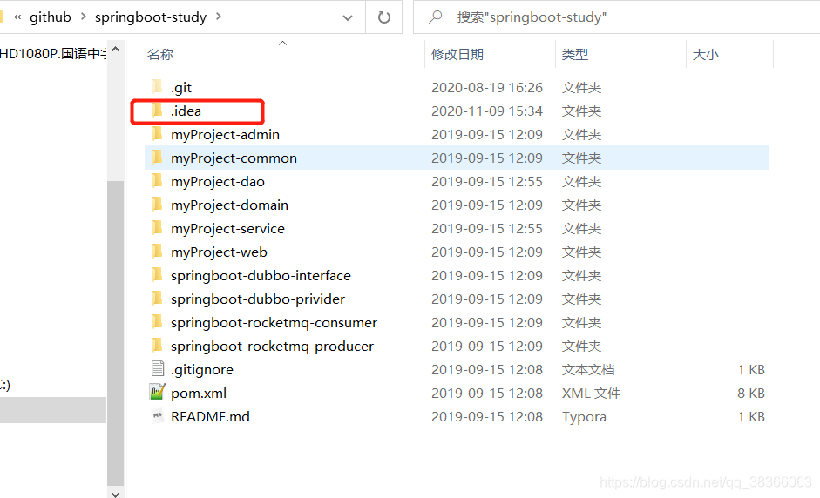Screen dimensions: 820x498
Task: Select the springboot-dubbo-privider name text
Action: 258,299
